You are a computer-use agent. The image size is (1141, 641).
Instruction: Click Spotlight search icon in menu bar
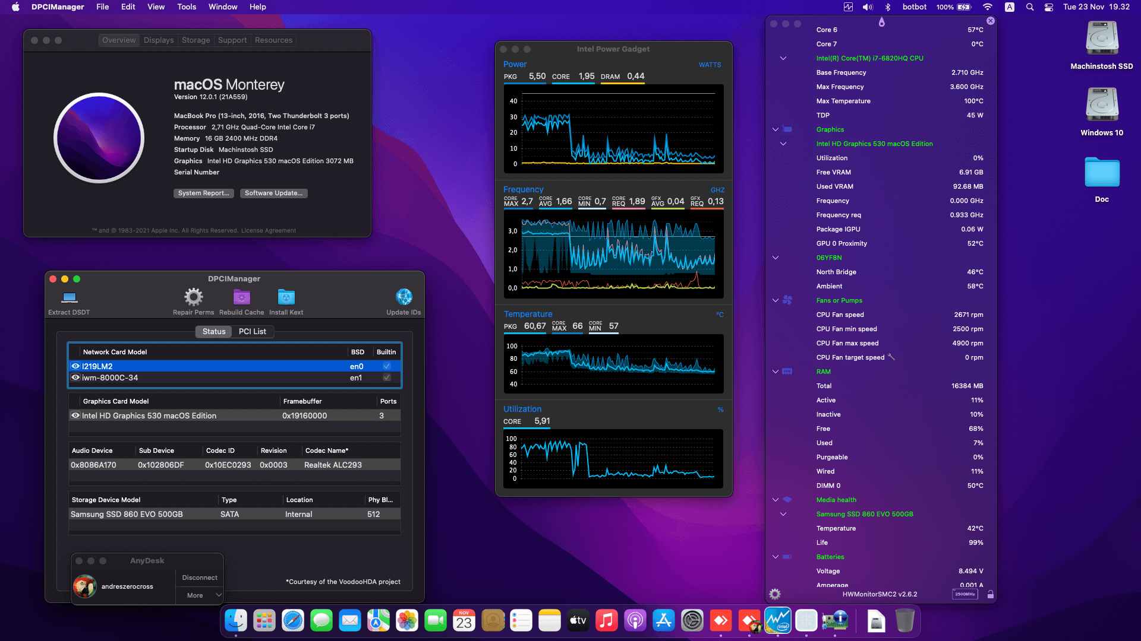(1030, 7)
